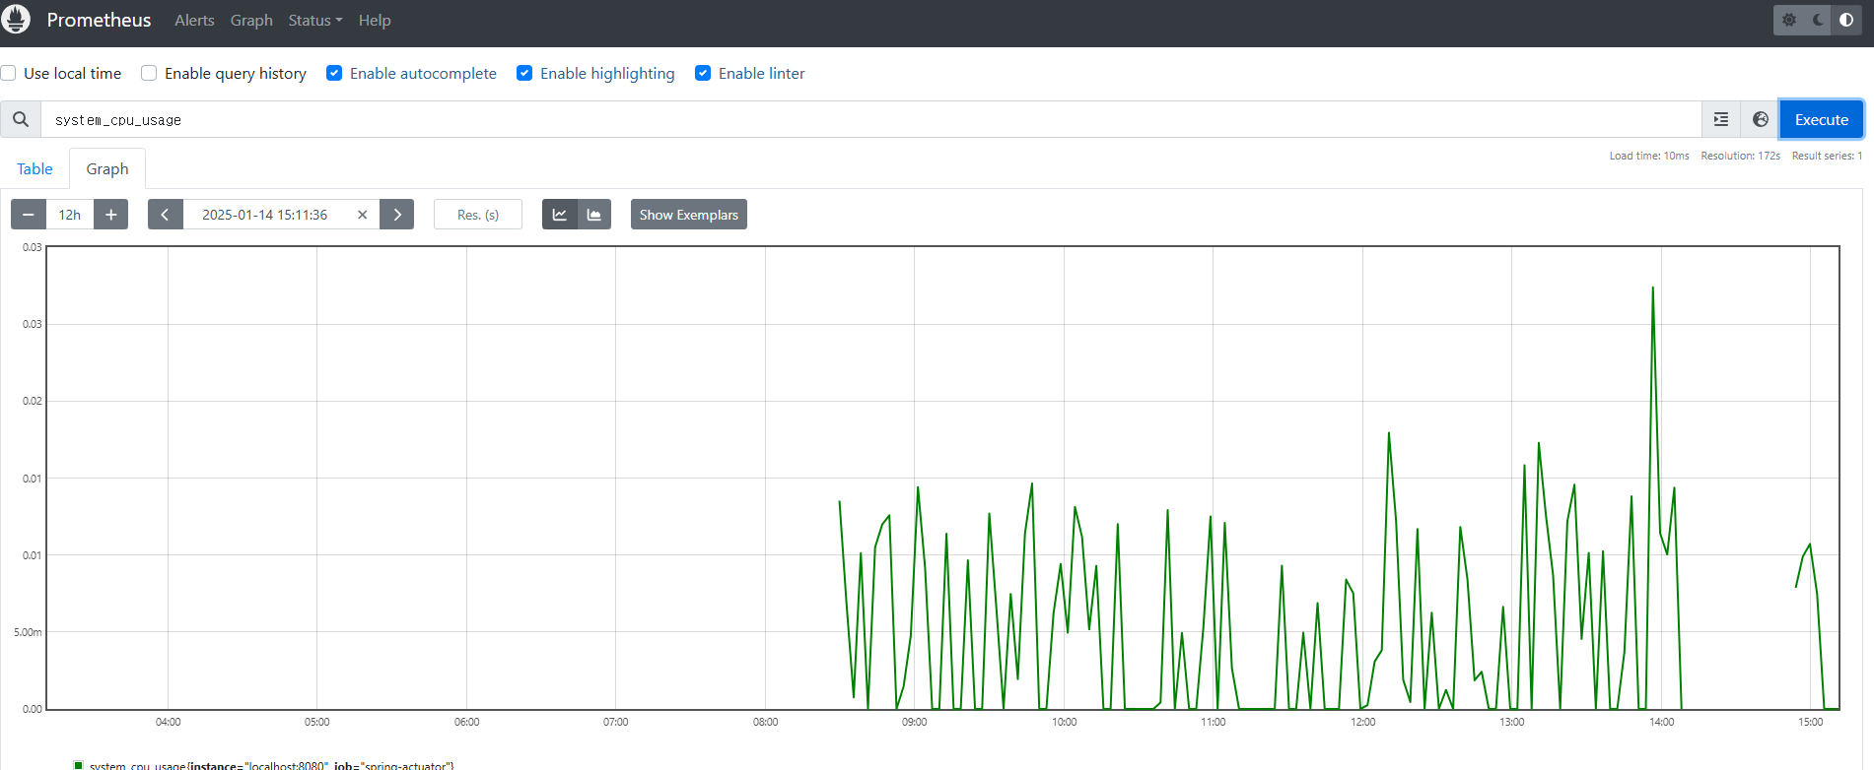Format the expression with the indent icon
1874x770 pixels.
(1721, 119)
